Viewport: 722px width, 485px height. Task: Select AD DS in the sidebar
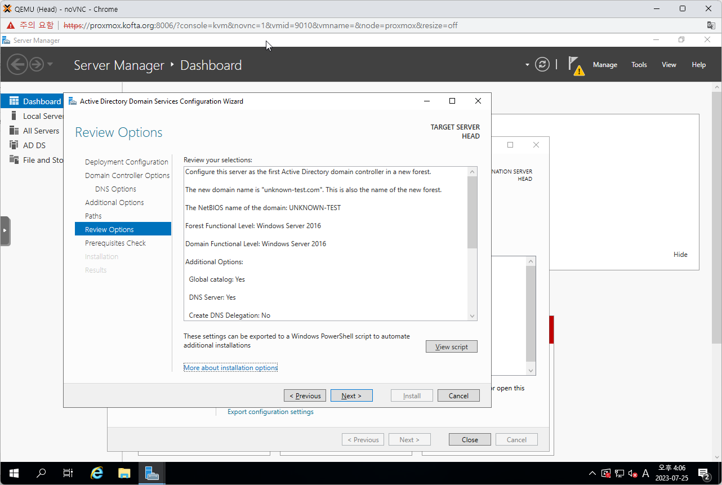coord(34,145)
